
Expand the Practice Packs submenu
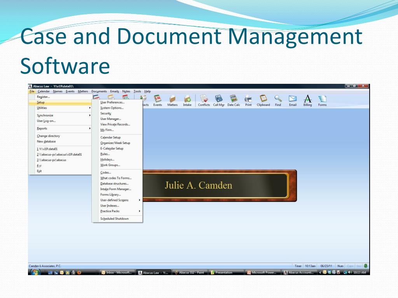(117, 211)
